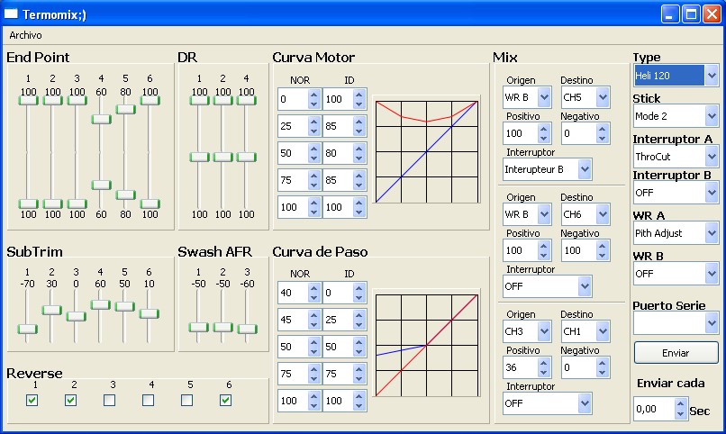726x434 pixels.
Task: Increase first Curva Motor NOR value with up arrow
Action: tap(313, 95)
